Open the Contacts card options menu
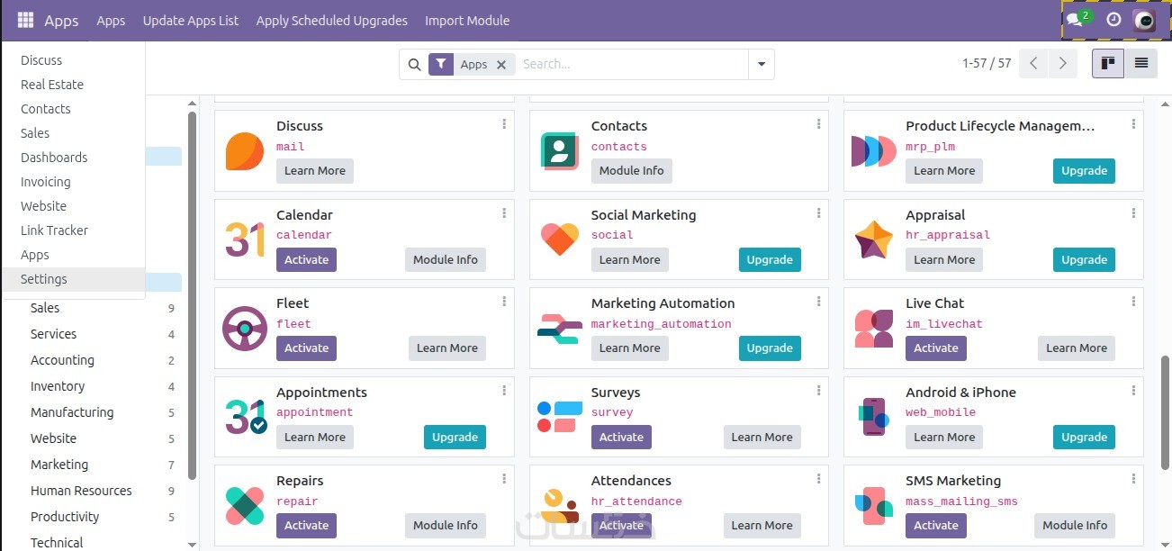1172x551 pixels. click(x=818, y=124)
